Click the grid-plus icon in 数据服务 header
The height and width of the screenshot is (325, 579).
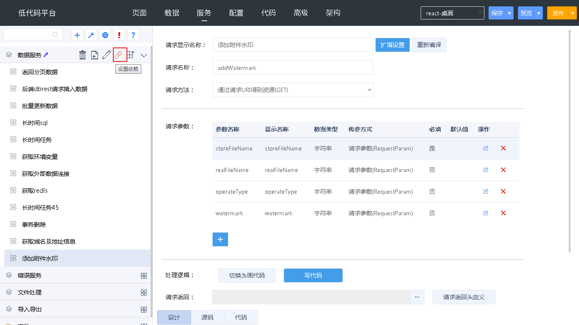pyautogui.click(x=131, y=55)
